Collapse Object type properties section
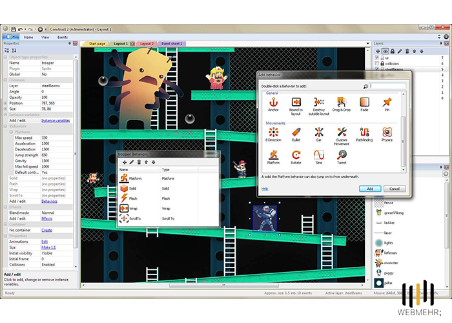This screenshot has height=323, width=452. click(x=5, y=57)
